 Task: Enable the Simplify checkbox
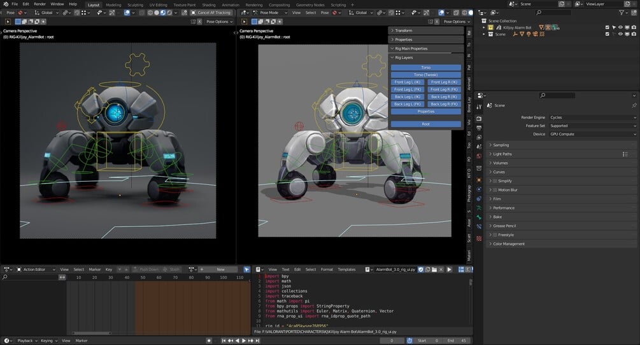495,181
